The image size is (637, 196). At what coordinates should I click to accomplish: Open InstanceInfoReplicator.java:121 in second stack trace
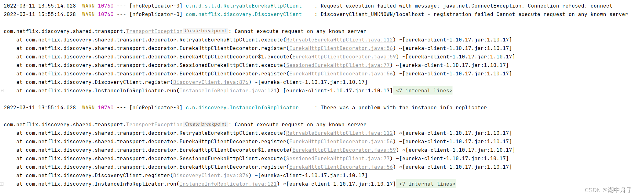[x=228, y=184]
